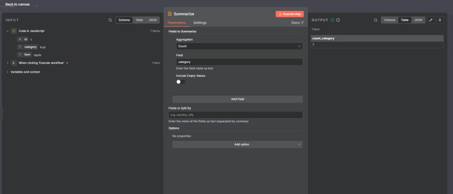Click the pencil edit output icon
Screen dimensions: 453x194
coord(431,20)
